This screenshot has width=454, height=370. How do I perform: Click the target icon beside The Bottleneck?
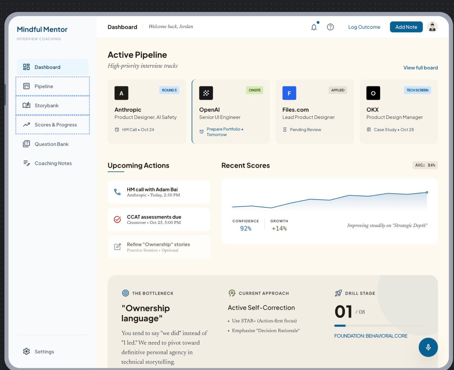pyautogui.click(x=125, y=293)
